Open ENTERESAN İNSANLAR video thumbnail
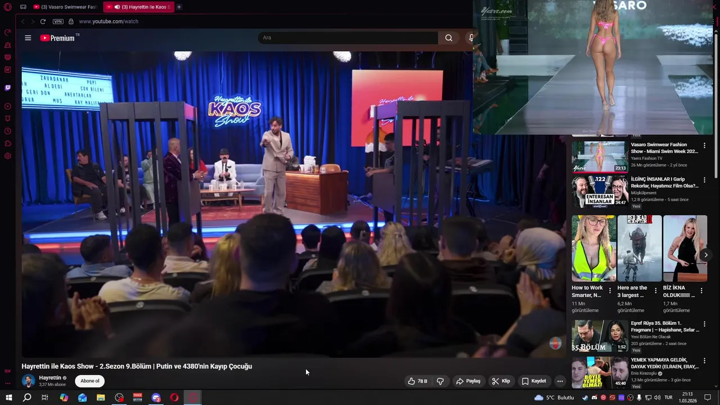720x405 pixels. [x=600, y=191]
